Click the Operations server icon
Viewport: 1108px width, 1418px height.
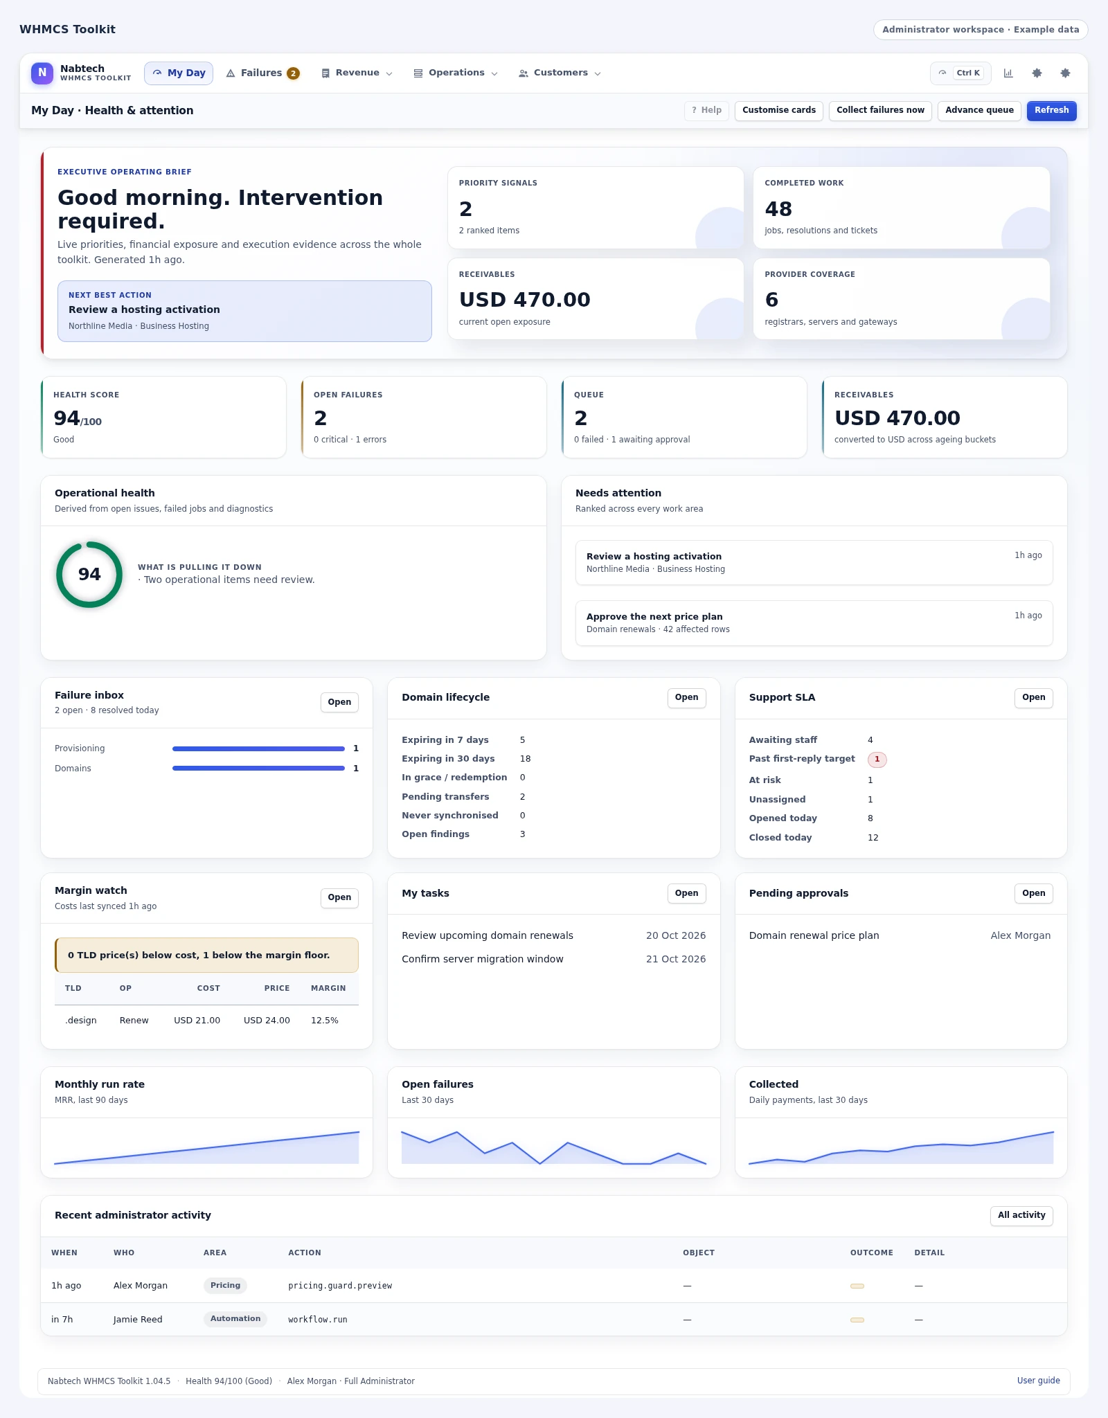click(418, 73)
